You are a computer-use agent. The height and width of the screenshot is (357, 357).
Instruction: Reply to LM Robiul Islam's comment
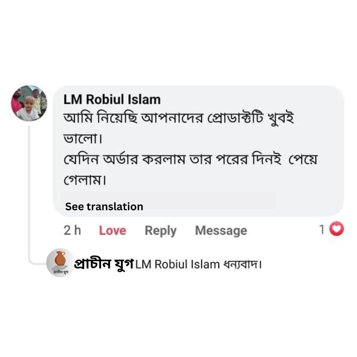(x=161, y=230)
